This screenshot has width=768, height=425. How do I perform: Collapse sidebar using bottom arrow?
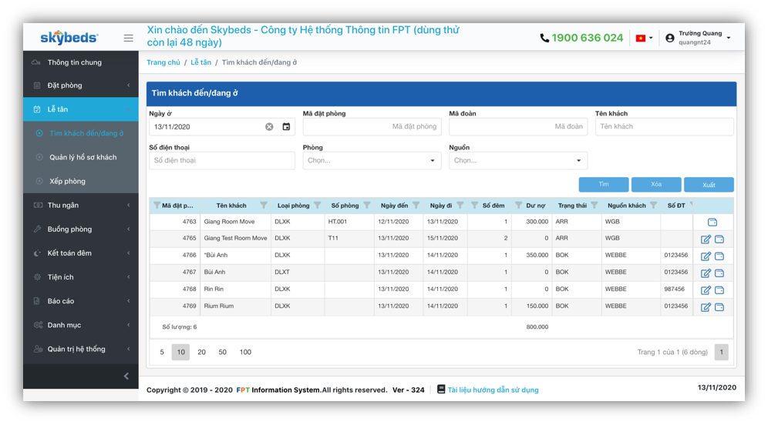[126, 376]
